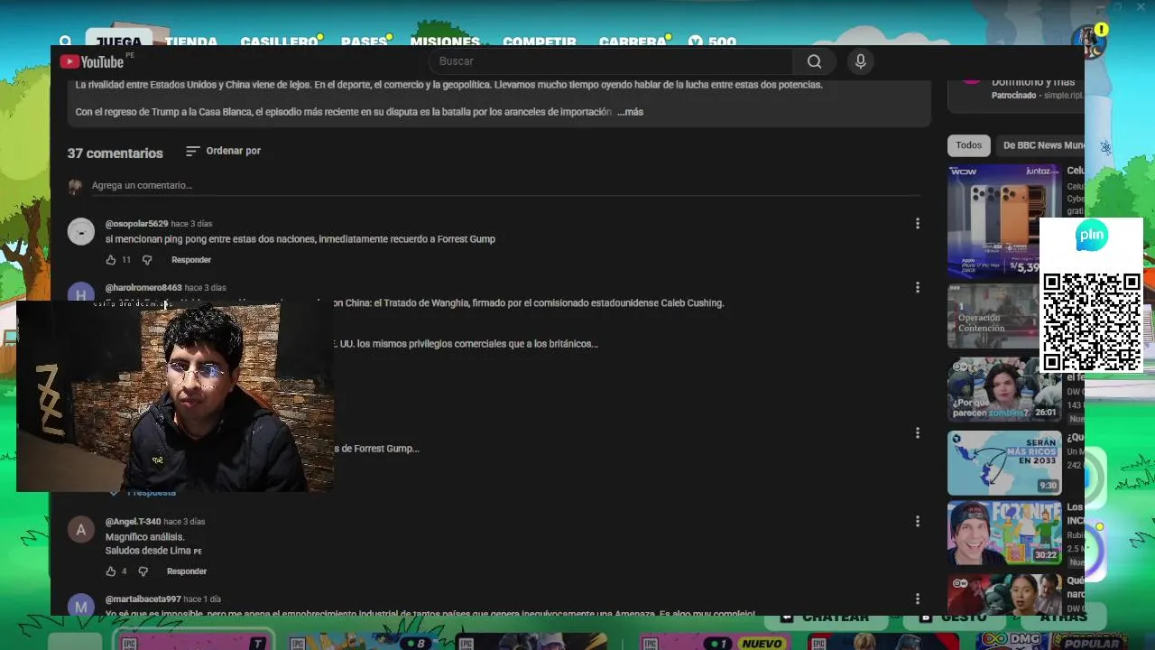Reply to @Angel.T-340 with Responder

(187, 571)
